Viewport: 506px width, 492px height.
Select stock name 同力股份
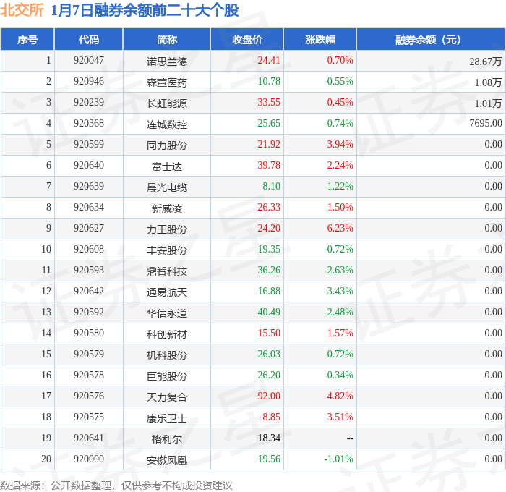167,145
